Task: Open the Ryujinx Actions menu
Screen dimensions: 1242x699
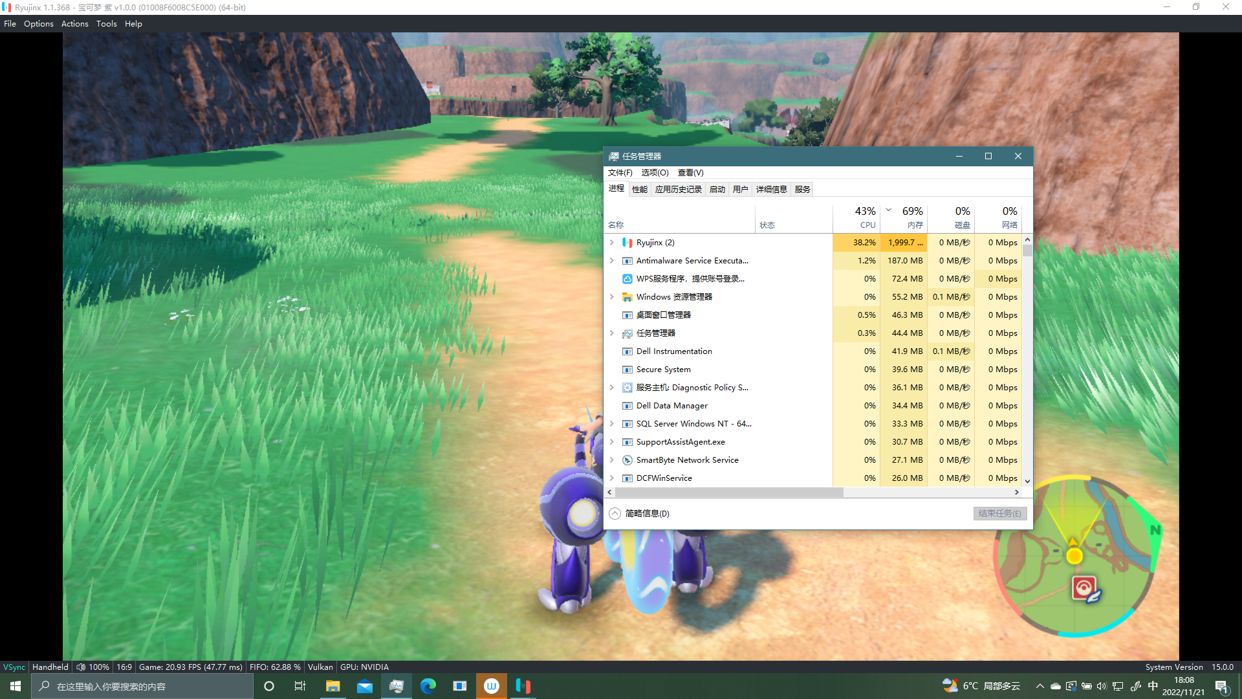Action: (75, 24)
